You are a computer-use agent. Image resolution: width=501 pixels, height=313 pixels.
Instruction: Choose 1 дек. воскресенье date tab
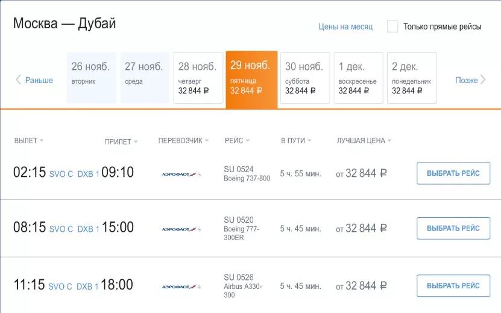click(358, 78)
